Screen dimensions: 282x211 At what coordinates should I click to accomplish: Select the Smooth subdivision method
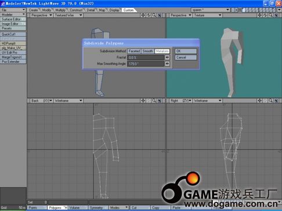(148, 51)
